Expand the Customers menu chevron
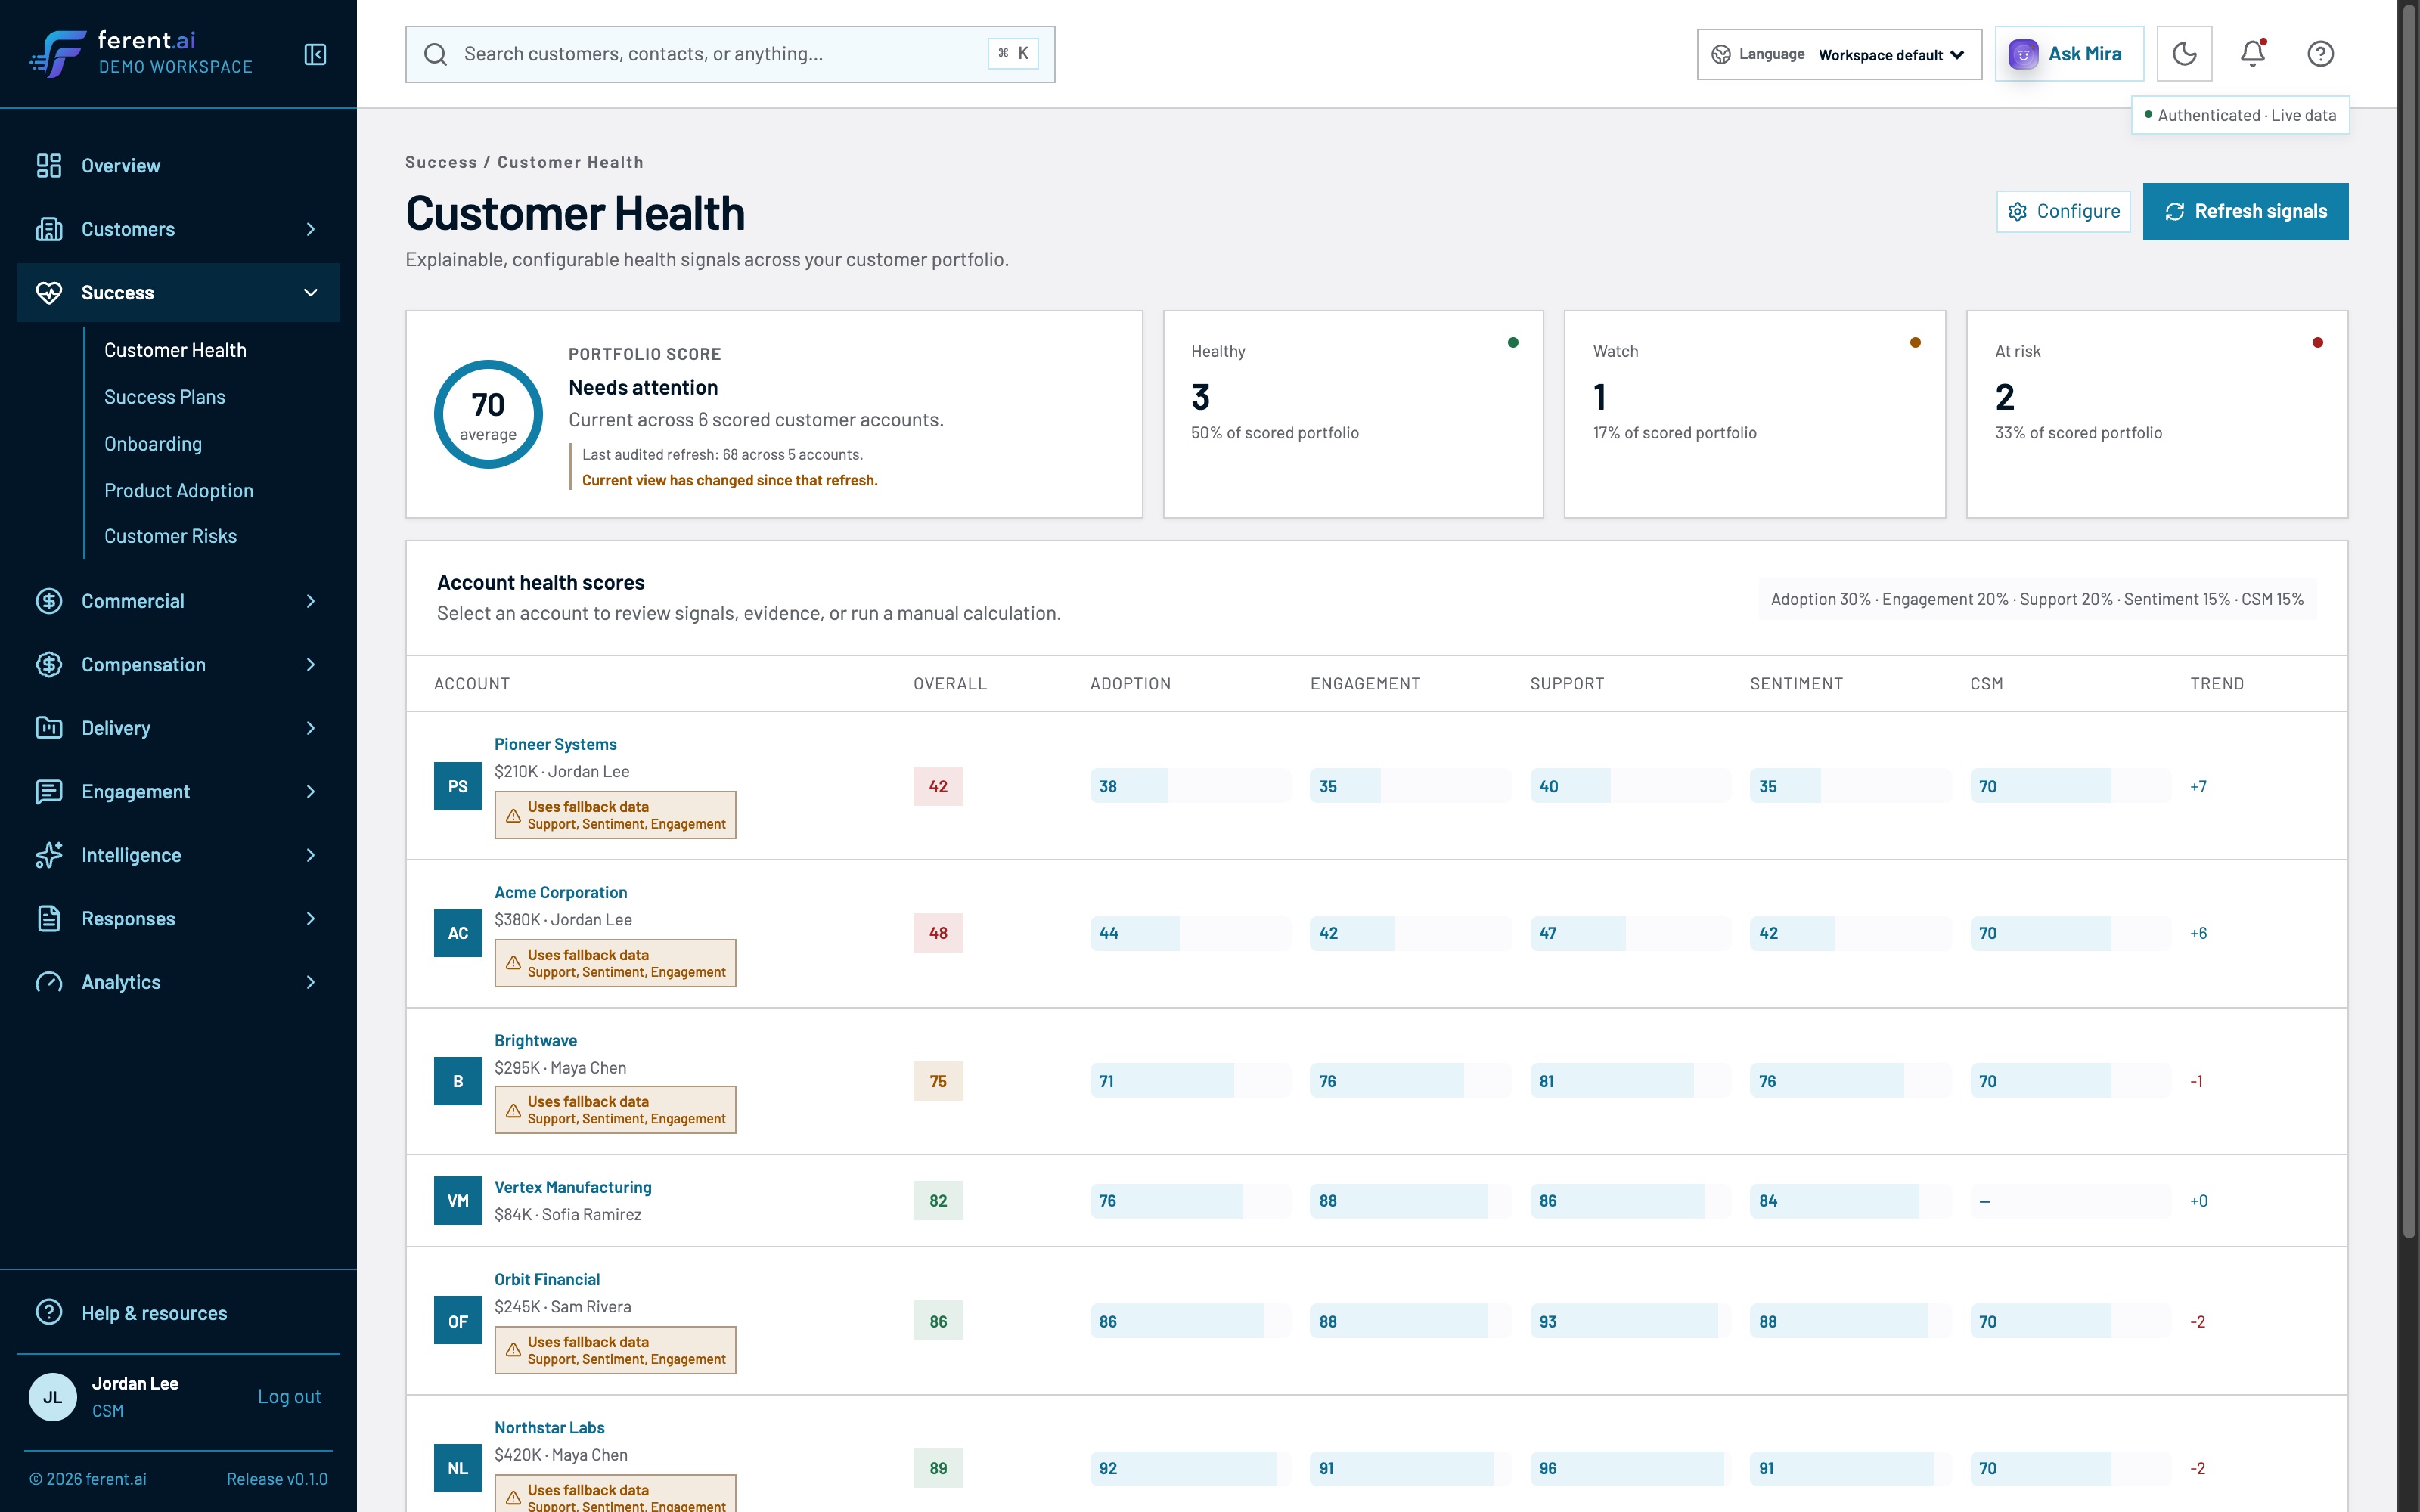 [311, 229]
